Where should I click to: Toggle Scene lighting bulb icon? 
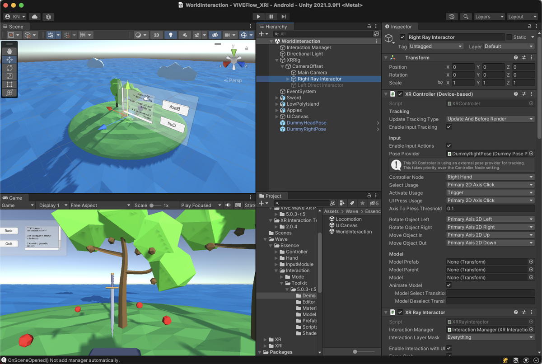coord(170,35)
